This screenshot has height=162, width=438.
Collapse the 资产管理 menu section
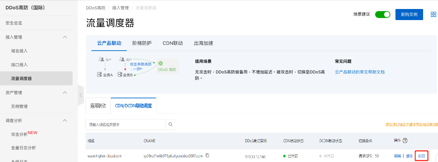point(65,92)
